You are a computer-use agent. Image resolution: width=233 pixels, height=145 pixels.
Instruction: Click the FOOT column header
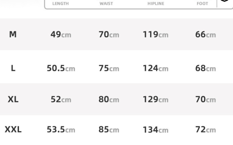coord(202,3)
